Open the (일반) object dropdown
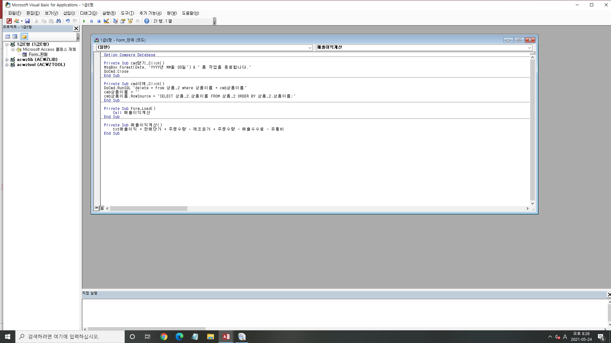611x343 pixels. [x=310, y=48]
